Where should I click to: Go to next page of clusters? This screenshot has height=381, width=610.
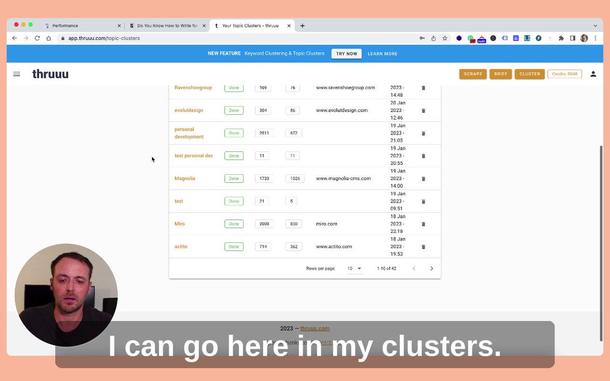tap(432, 268)
